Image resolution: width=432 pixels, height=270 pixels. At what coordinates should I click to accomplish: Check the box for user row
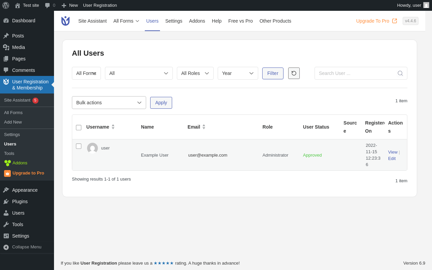(79, 146)
